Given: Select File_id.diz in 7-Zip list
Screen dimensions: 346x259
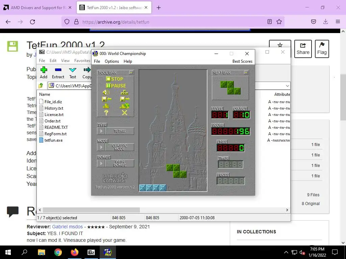Looking at the screenshot, I should (x=53, y=102).
